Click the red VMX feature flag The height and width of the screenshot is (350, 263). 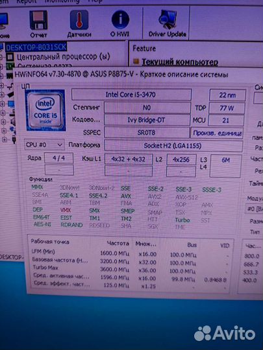(x=66, y=210)
